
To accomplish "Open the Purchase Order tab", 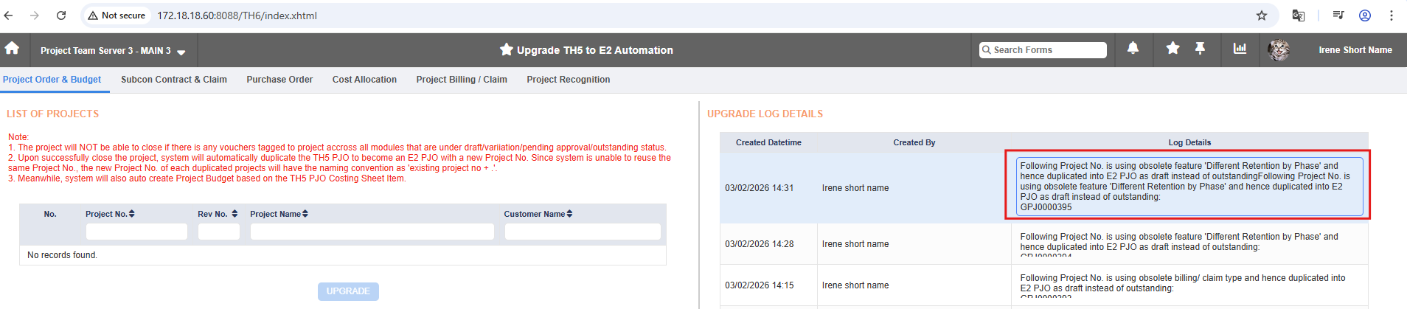I will (x=279, y=80).
